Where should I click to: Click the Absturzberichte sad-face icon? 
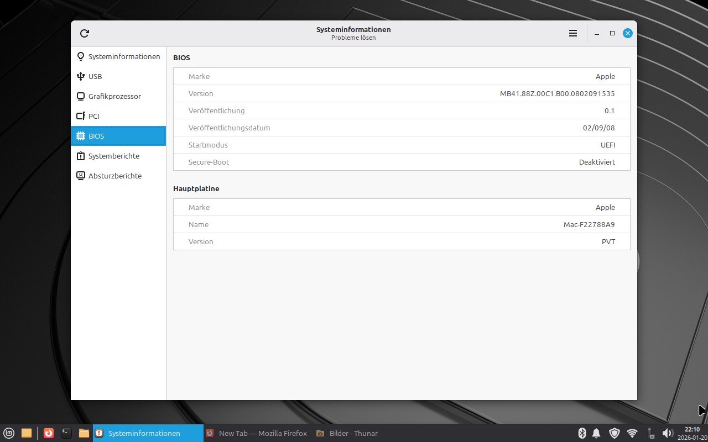(x=81, y=176)
